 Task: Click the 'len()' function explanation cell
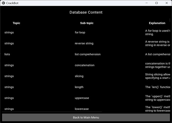point(158,87)
